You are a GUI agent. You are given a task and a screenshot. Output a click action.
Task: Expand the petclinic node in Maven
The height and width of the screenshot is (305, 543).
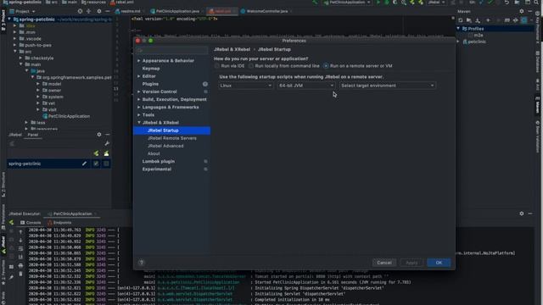click(x=458, y=42)
